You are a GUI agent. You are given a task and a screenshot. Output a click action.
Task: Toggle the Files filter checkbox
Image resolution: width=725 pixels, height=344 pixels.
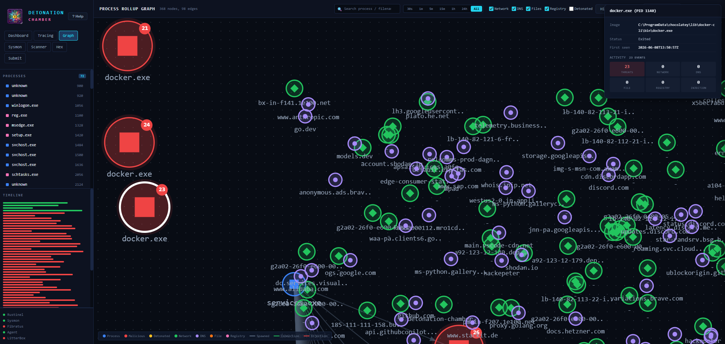528,9
